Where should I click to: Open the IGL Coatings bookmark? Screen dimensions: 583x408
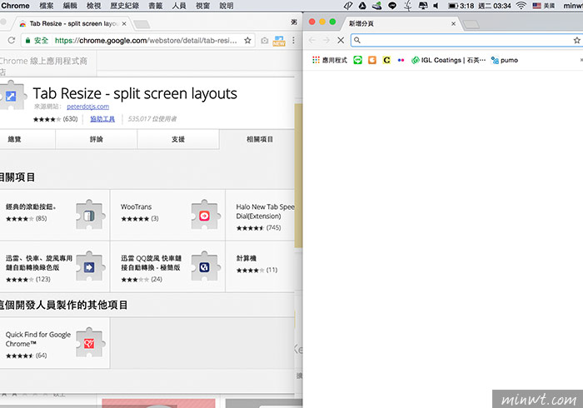448,60
